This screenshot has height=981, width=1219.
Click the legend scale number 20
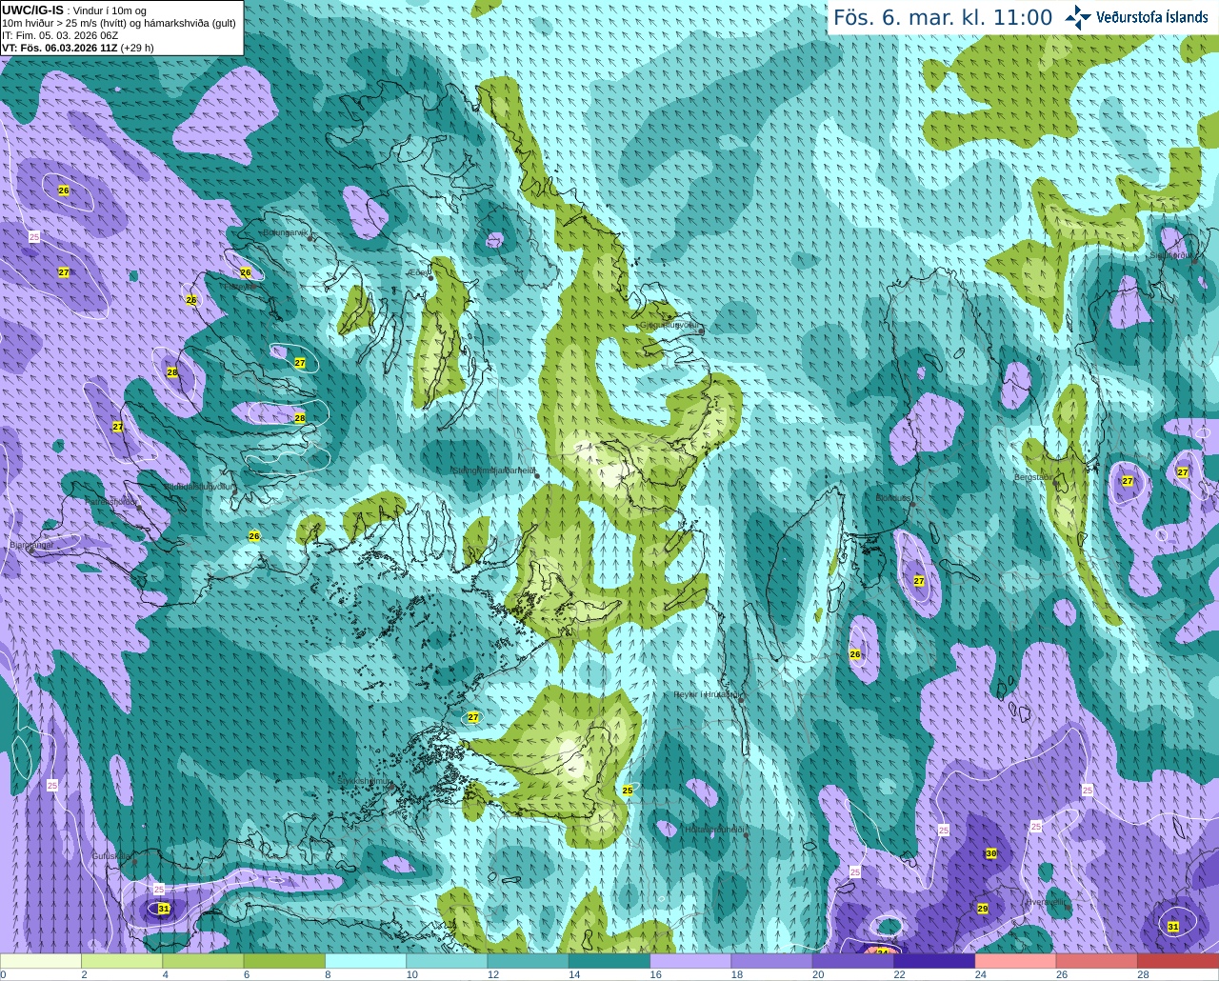click(x=818, y=974)
